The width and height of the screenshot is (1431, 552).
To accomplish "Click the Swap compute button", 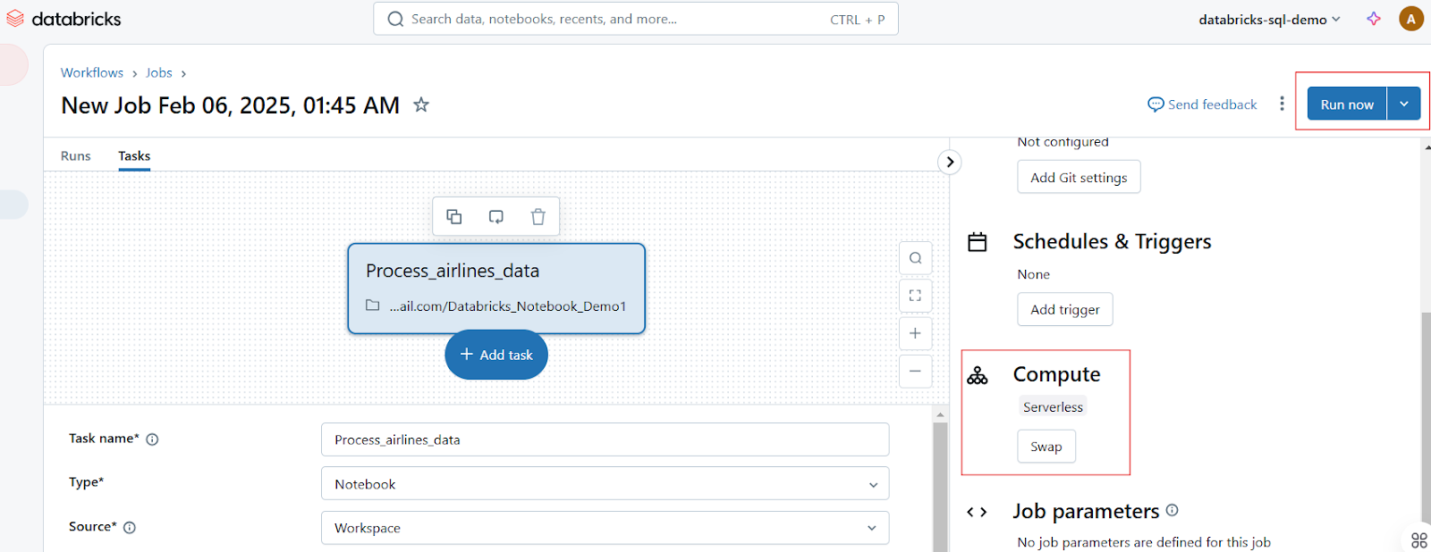I will 1046,447.
